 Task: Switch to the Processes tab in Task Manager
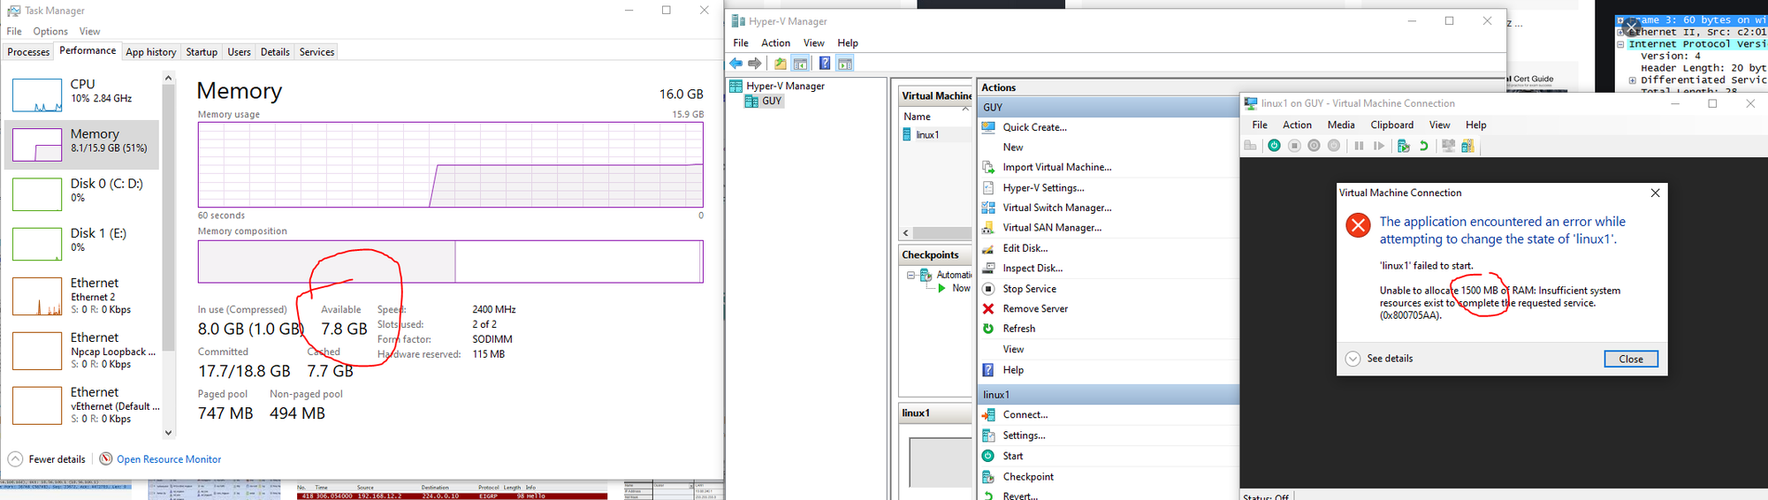28,52
